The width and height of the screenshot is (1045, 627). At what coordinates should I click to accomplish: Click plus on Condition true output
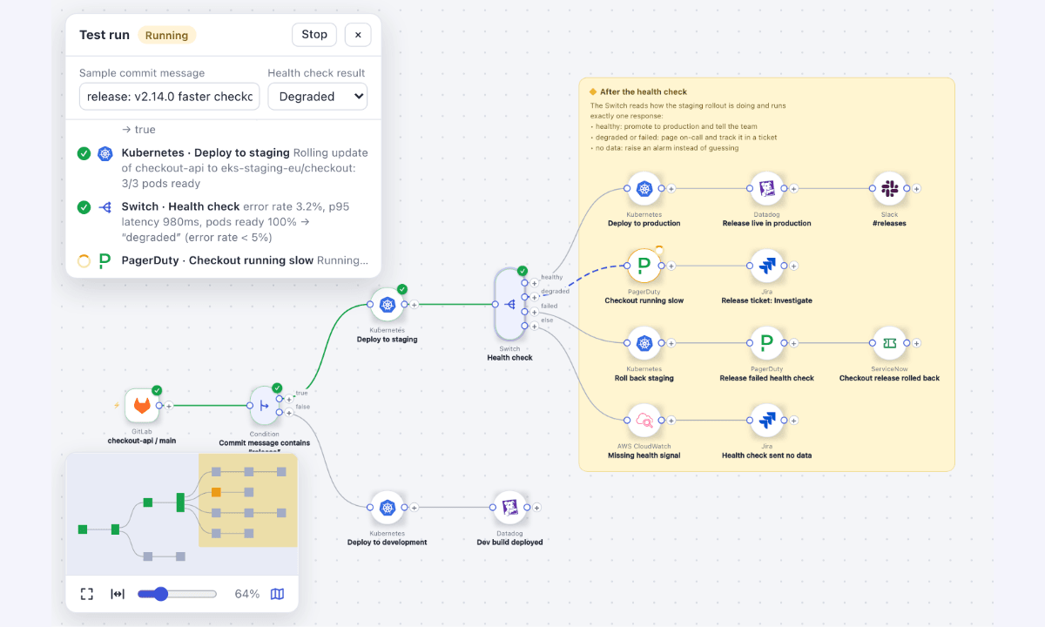coord(288,399)
